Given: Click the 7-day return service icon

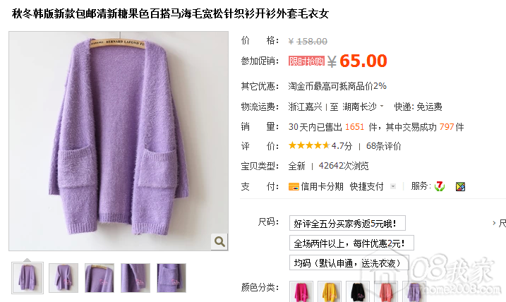Looking at the screenshot, I should pos(439,186).
